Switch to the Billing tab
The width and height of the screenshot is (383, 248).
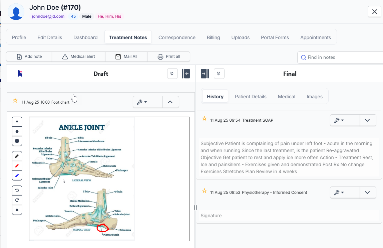coord(213,37)
